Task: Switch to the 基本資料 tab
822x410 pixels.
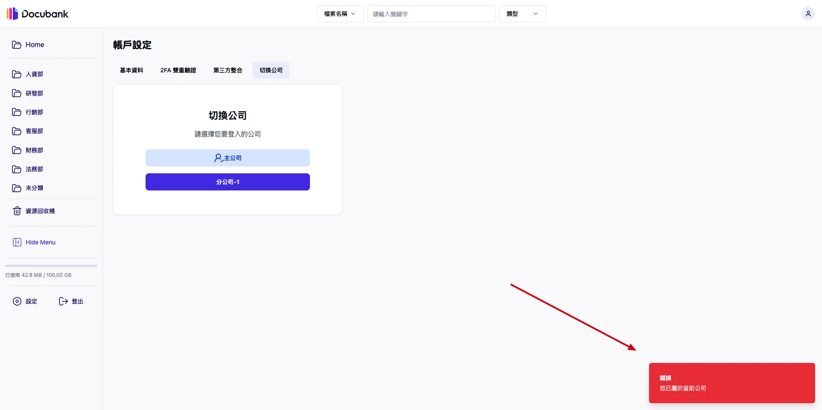Action: 131,70
